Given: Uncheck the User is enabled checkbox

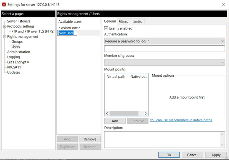Looking at the screenshot, I should tap(106, 28).
